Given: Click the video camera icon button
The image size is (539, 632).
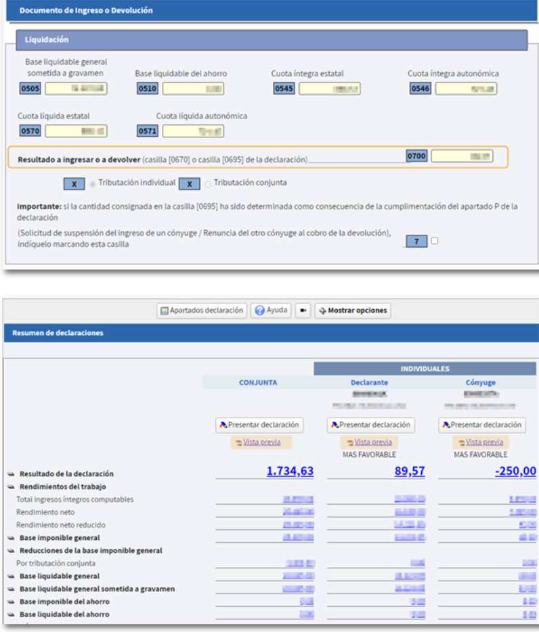Looking at the screenshot, I should coord(303,311).
